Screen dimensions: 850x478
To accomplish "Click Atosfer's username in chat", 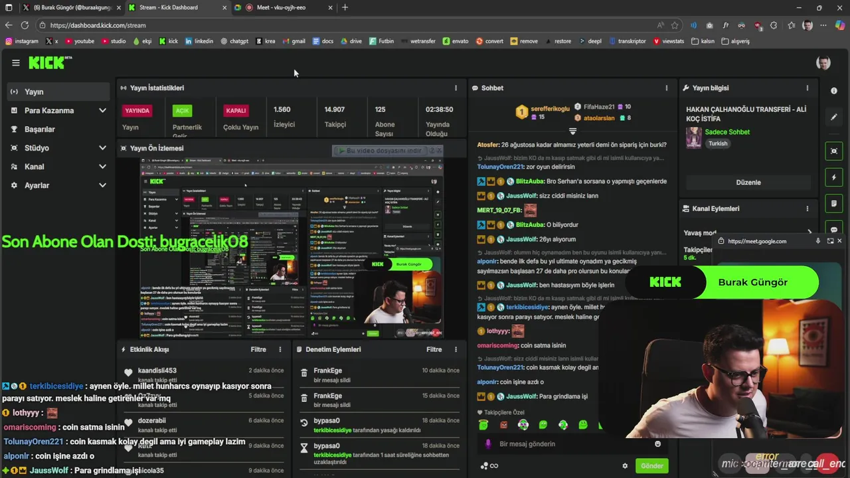I will coord(487,144).
